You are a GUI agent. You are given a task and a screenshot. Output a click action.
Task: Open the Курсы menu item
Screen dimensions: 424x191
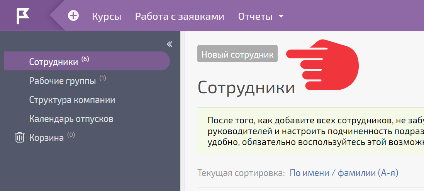pyautogui.click(x=107, y=17)
